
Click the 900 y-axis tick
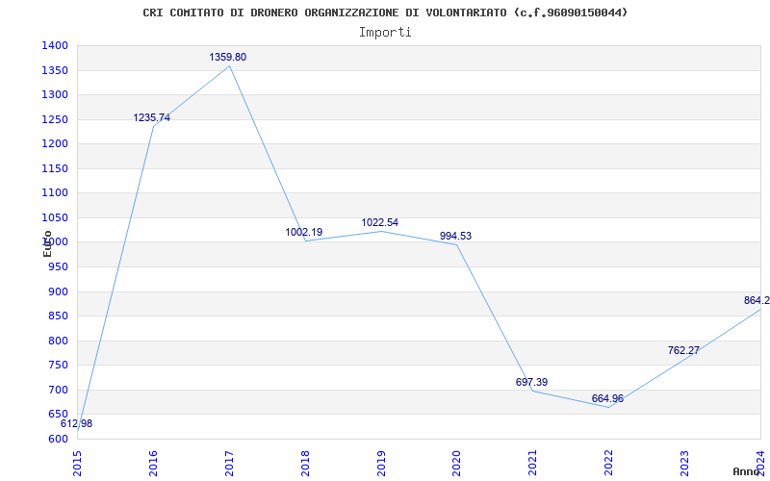[58, 291]
